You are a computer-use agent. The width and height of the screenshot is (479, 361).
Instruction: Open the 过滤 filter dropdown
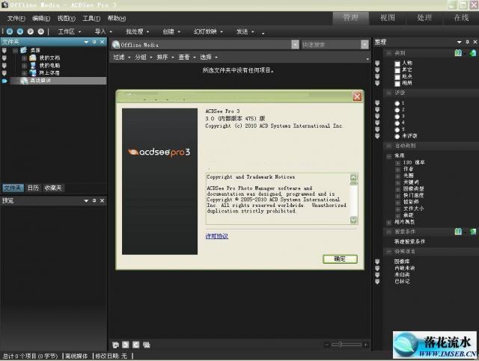[121, 57]
